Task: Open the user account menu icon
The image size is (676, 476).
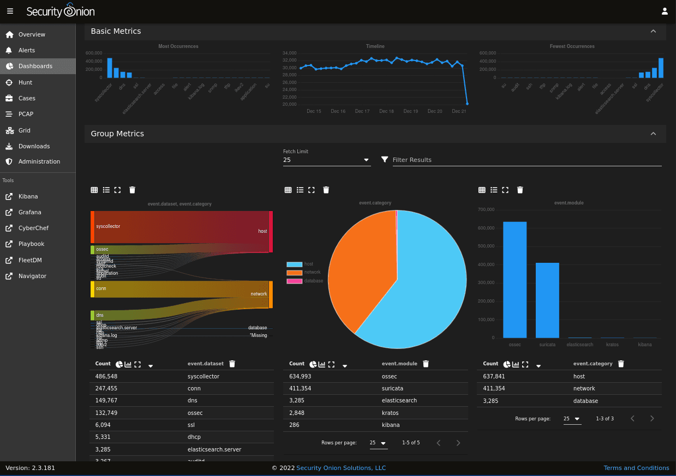Action: tap(665, 11)
